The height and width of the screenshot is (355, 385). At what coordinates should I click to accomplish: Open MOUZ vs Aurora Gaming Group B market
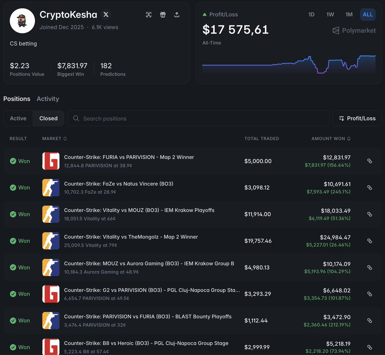coord(149,264)
